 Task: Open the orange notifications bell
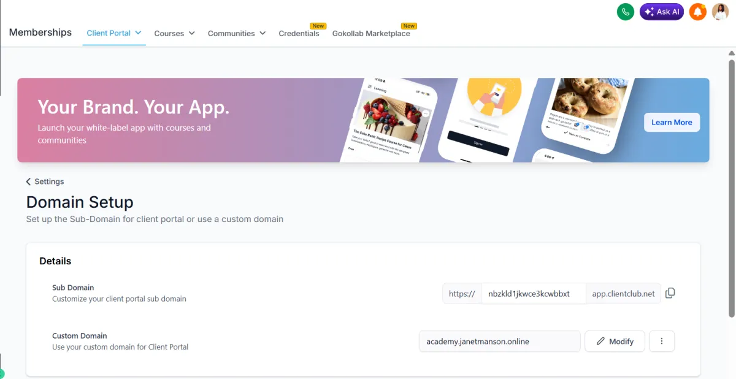point(697,12)
